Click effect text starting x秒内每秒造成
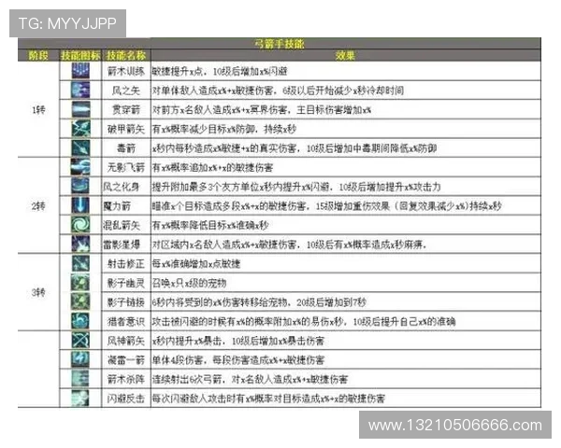Viewport: 561px width, 448px height. click(x=295, y=148)
